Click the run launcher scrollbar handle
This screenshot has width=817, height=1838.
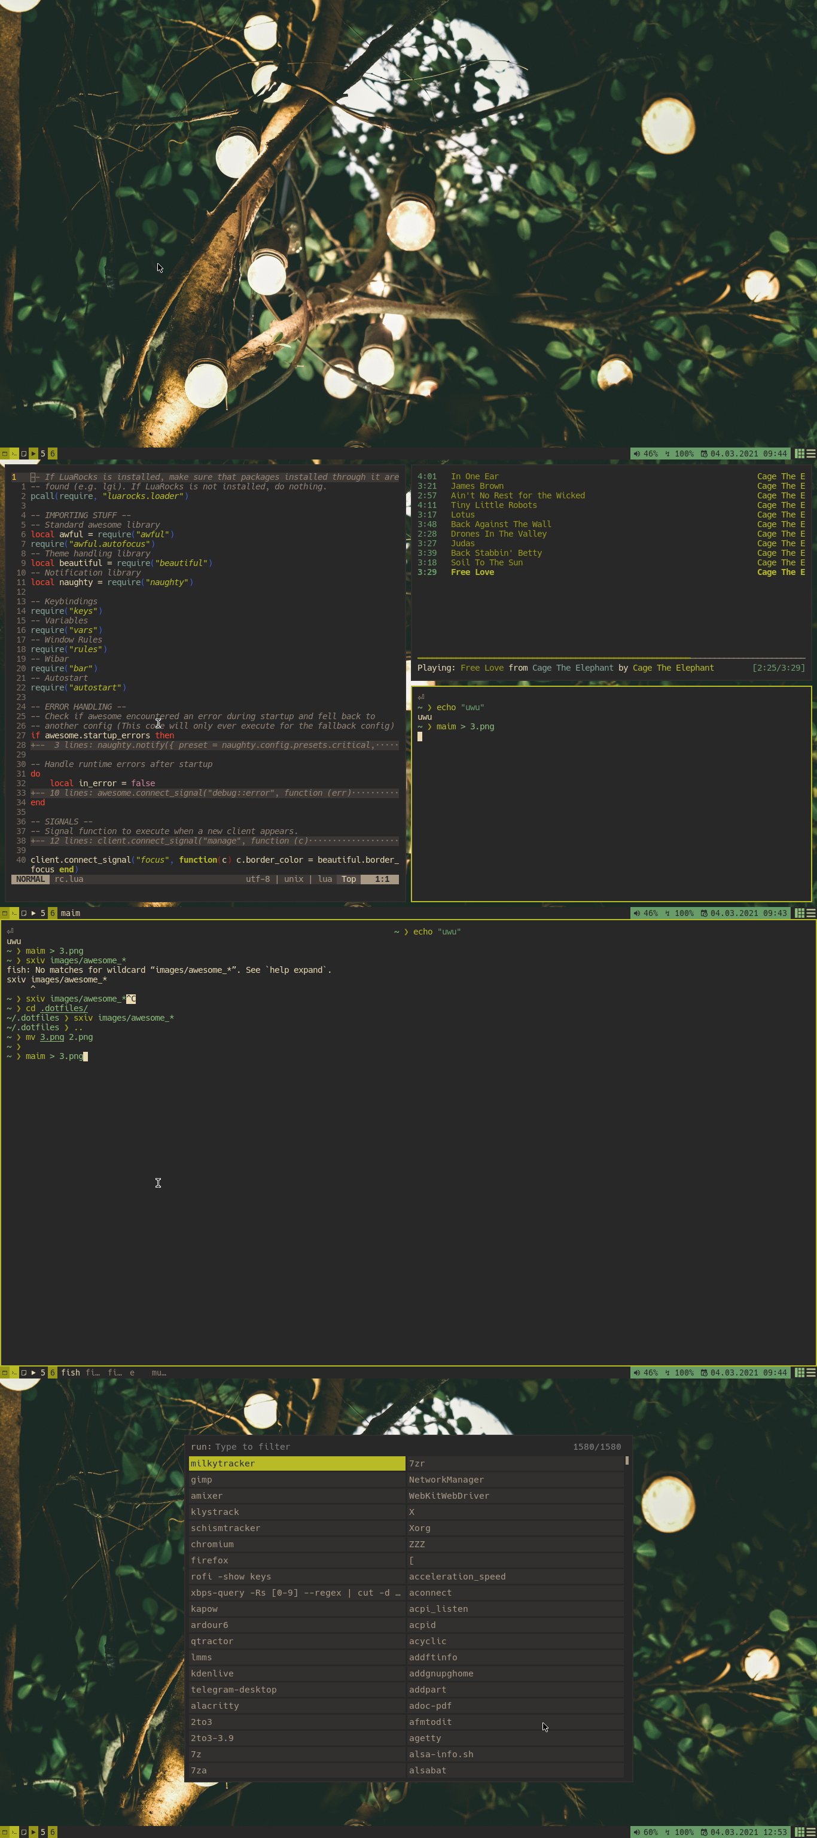pos(626,1460)
